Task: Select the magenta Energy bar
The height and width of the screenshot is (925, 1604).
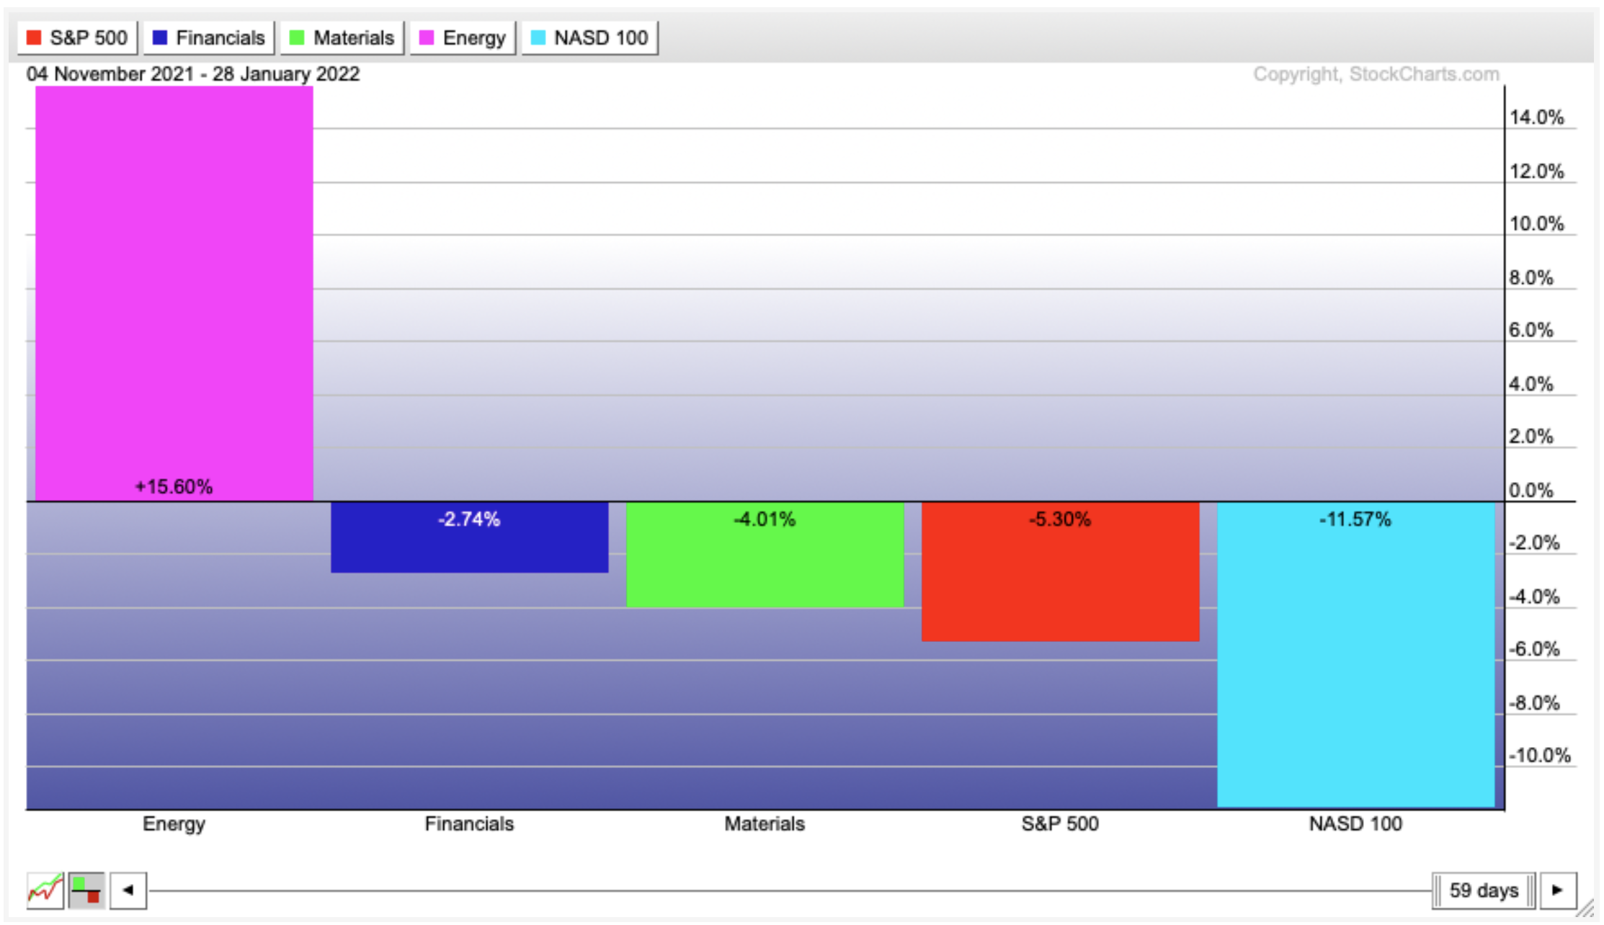Action: click(174, 293)
